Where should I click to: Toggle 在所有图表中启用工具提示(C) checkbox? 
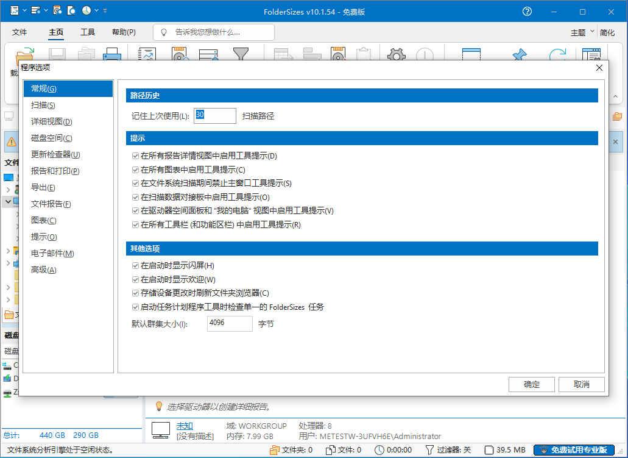pyautogui.click(x=135, y=170)
